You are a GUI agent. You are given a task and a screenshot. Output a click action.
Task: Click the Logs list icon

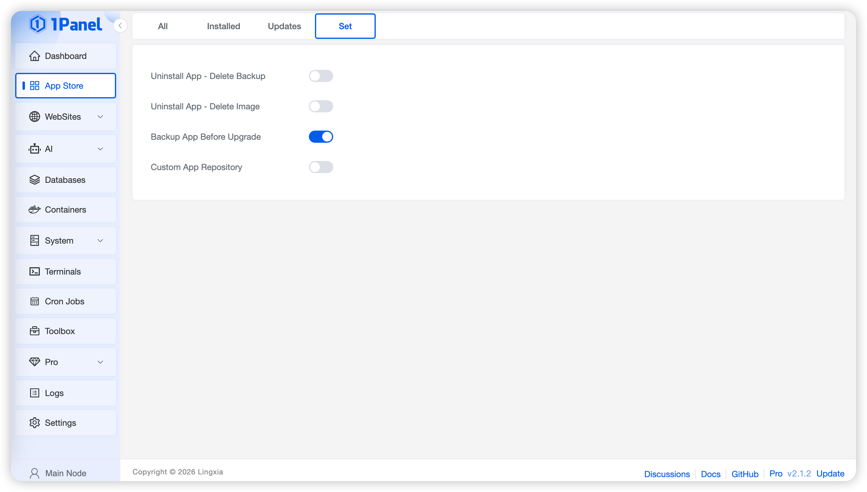(34, 393)
